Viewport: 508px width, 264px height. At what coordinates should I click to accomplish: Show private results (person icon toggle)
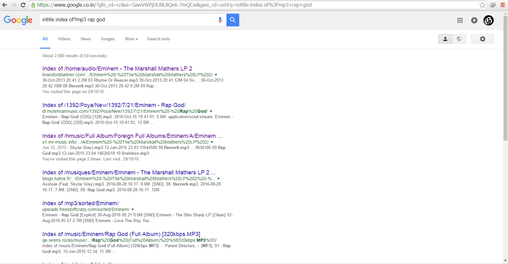pos(445,39)
